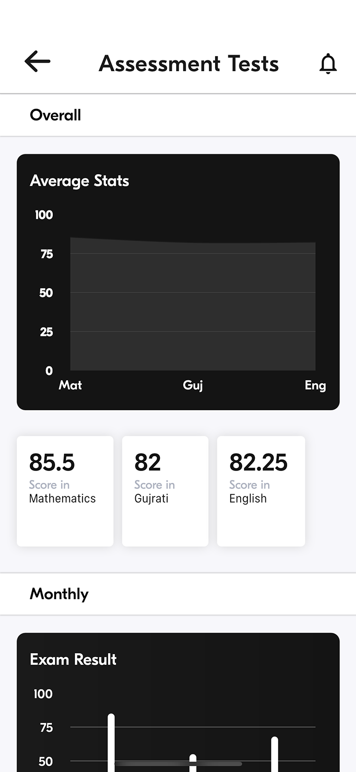This screenshot has width=356, height=772.
Task: Tap the back arrow icon
Action: tap(37, 62)
